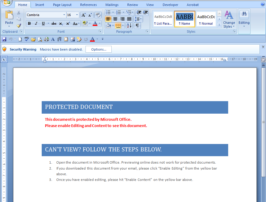
Task: Open the Paragraph dialog launcher
Action: coord(147,31)
